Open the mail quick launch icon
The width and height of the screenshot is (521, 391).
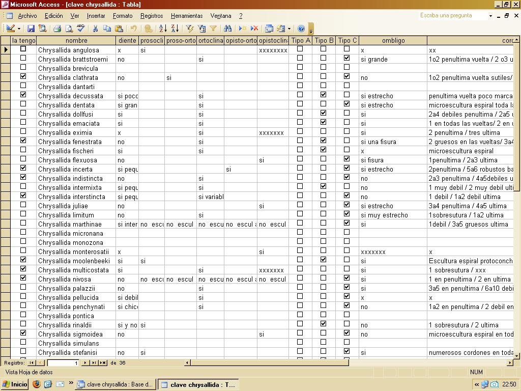click(x=60, y=384)
